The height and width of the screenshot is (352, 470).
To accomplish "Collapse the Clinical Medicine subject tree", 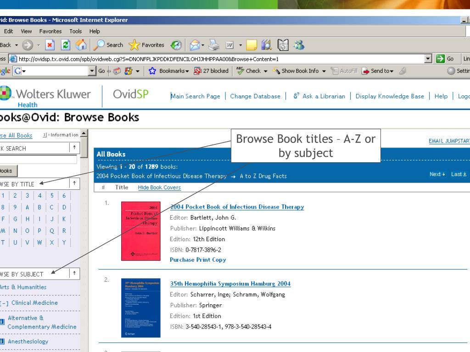I will [x=4, y=303].
